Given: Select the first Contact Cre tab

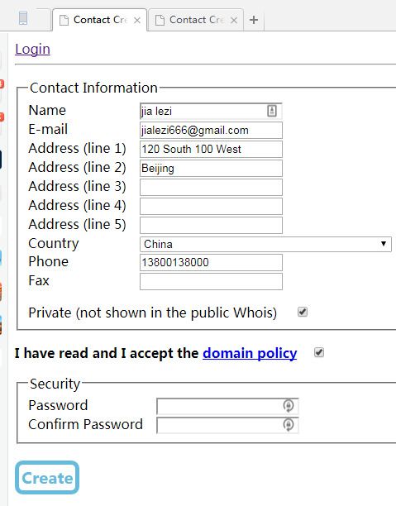Looking at the screenshot, I should tap(99, 20).
